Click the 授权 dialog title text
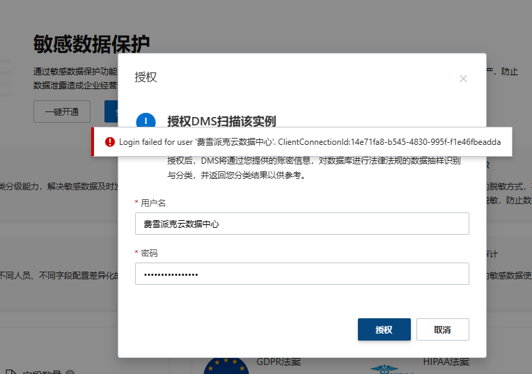 click(x=146, y=77)
